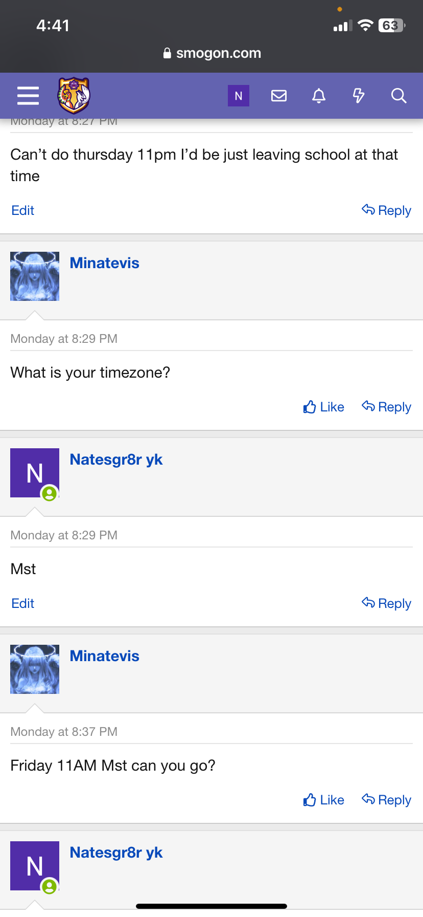
Task: Like the "Friday 11AM Mst" message
Action: 324,800
